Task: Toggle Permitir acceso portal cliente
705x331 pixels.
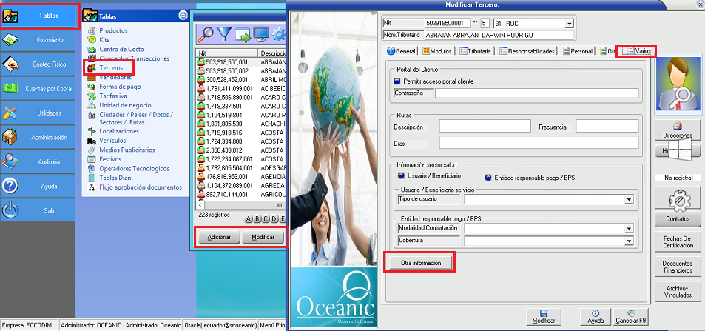Action: coord(397,81)
